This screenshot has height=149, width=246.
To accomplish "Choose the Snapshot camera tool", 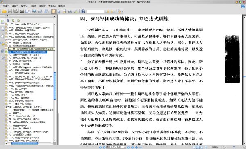I will [70, 11].
